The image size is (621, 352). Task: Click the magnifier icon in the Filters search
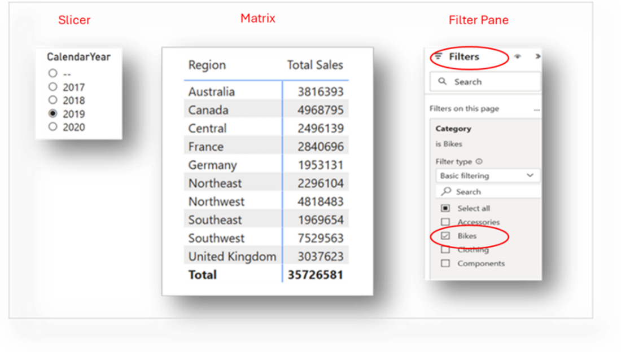click(x=443, y=82)
